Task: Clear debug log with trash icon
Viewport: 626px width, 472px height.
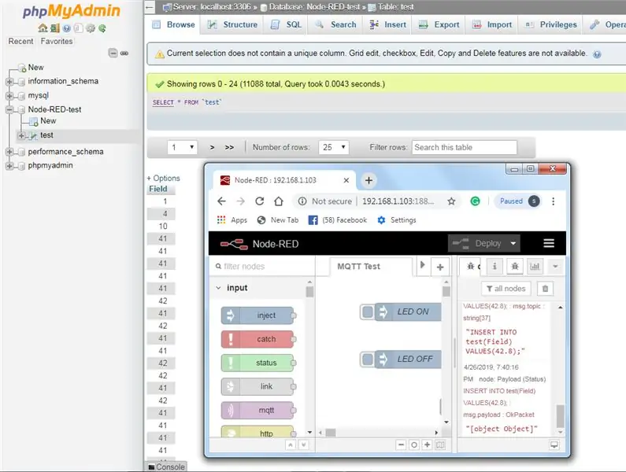Action: pyautogui.click(x=546, y=289)
